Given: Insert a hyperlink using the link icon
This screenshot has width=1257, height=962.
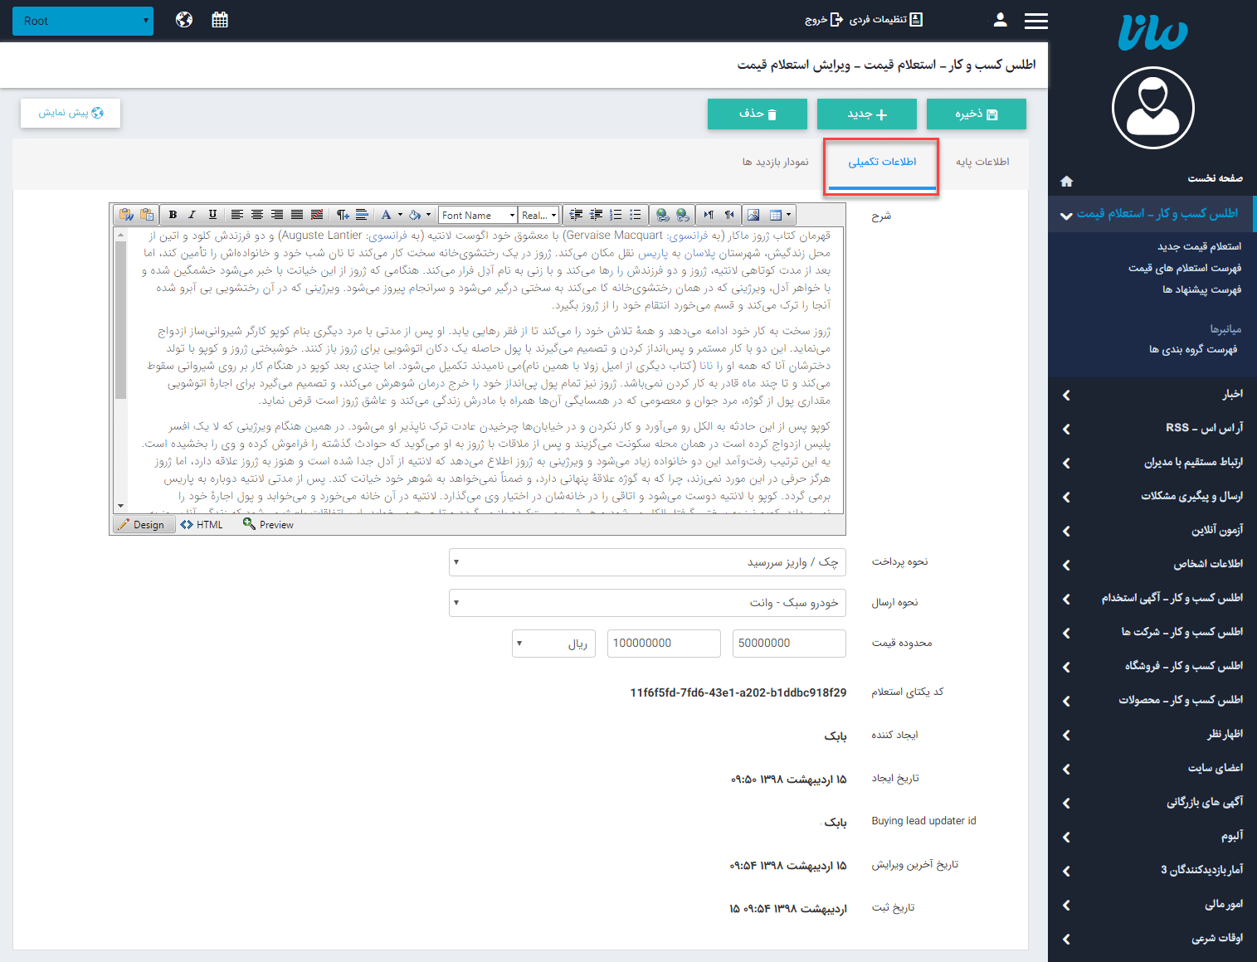Looking at the screenshot, I should click(x=664, y=214).
